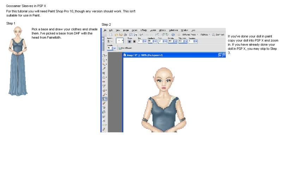Screen dimensions: 282x178
Task: Click the Opacity value field
Action: pyautogui.click(x=109, y=48)
